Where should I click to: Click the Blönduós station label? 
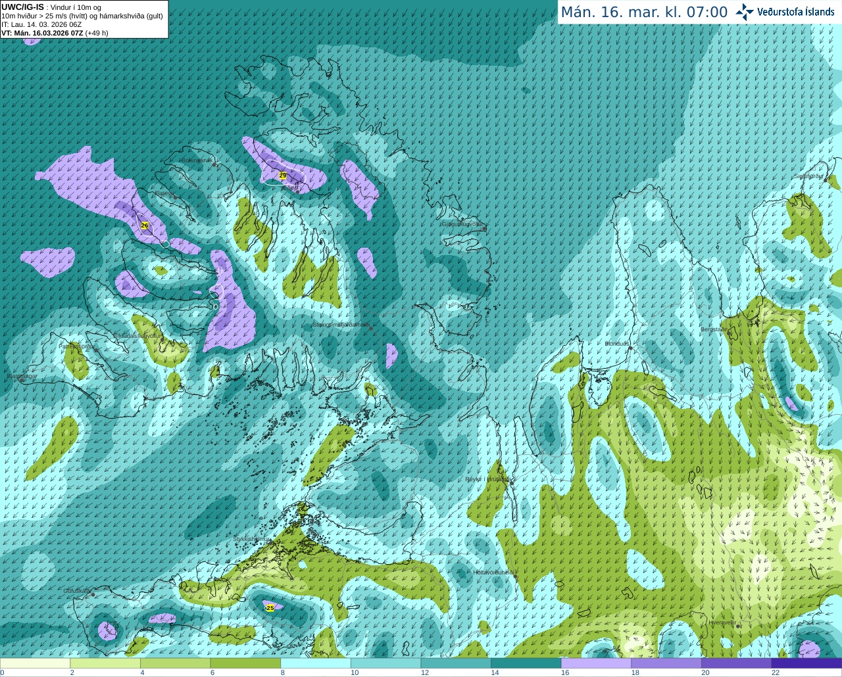click(x=617, y=343)
